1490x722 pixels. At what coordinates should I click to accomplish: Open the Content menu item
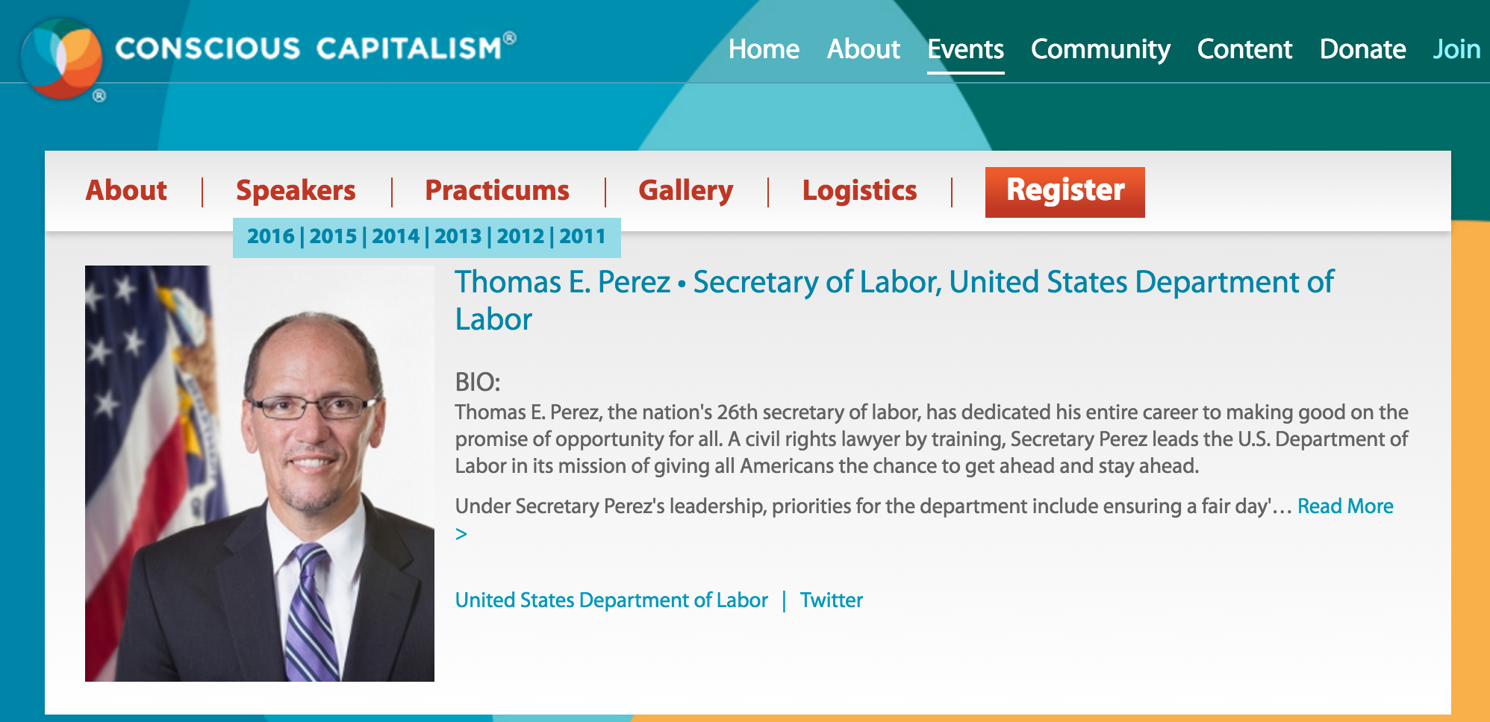pos(1244,49)
